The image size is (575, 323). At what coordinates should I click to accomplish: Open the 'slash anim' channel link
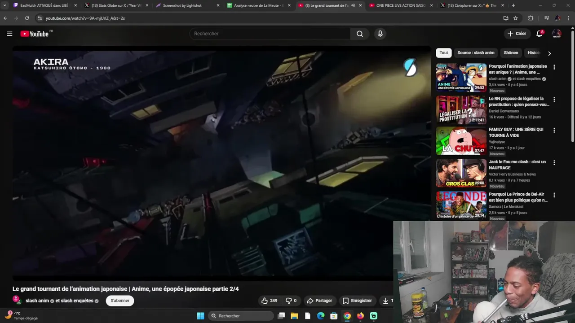tap(37, 301)
